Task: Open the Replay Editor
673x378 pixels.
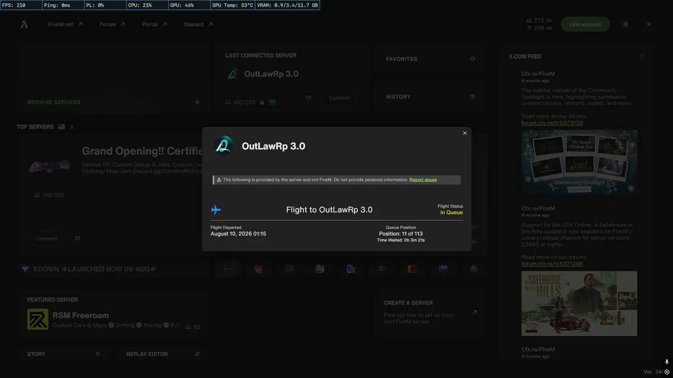Action: click(163, 354)
